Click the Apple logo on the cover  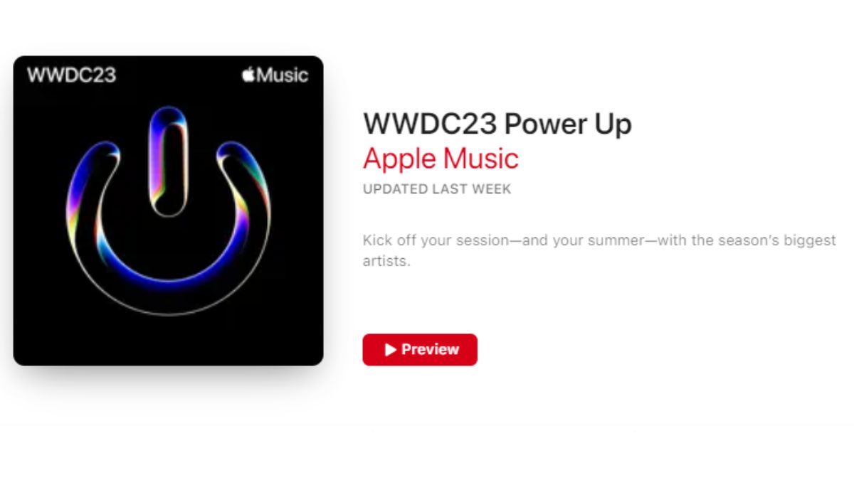[x=248, y=75]
